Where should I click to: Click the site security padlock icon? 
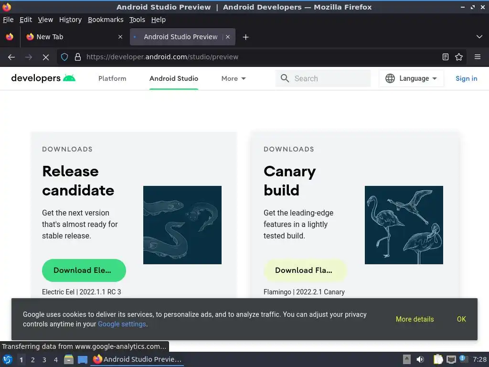point(78,57)
